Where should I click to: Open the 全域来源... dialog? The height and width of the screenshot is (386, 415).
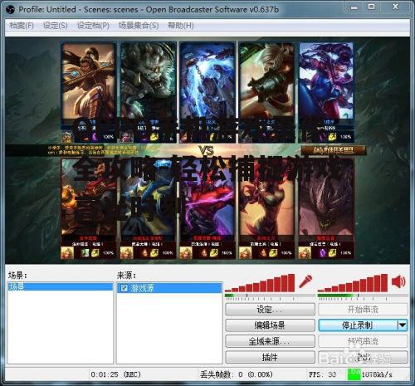pyautogui.click(x=270, y=341)
